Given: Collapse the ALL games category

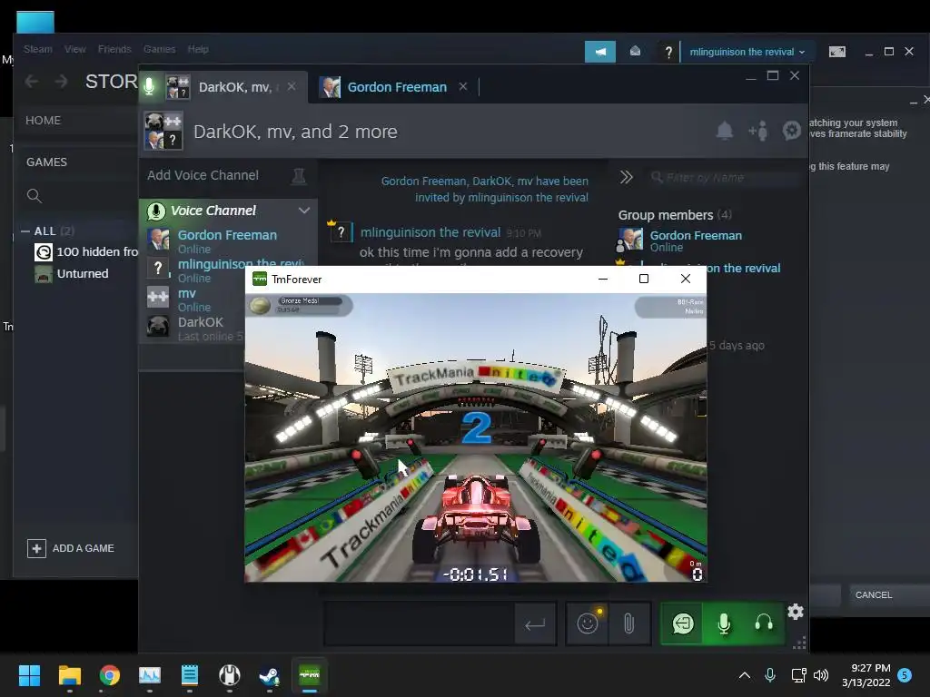Looking at the screenshot, I should tap(25, 231).
